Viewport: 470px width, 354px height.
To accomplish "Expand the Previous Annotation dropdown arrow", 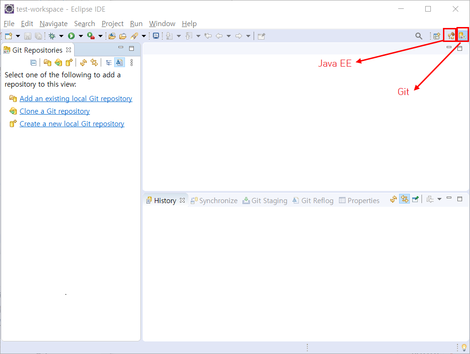I will point(199,36).
